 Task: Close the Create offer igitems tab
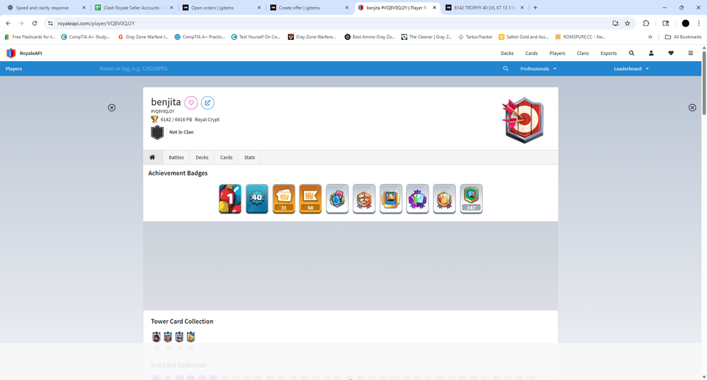pyautogui.click(x=347, y=8)
